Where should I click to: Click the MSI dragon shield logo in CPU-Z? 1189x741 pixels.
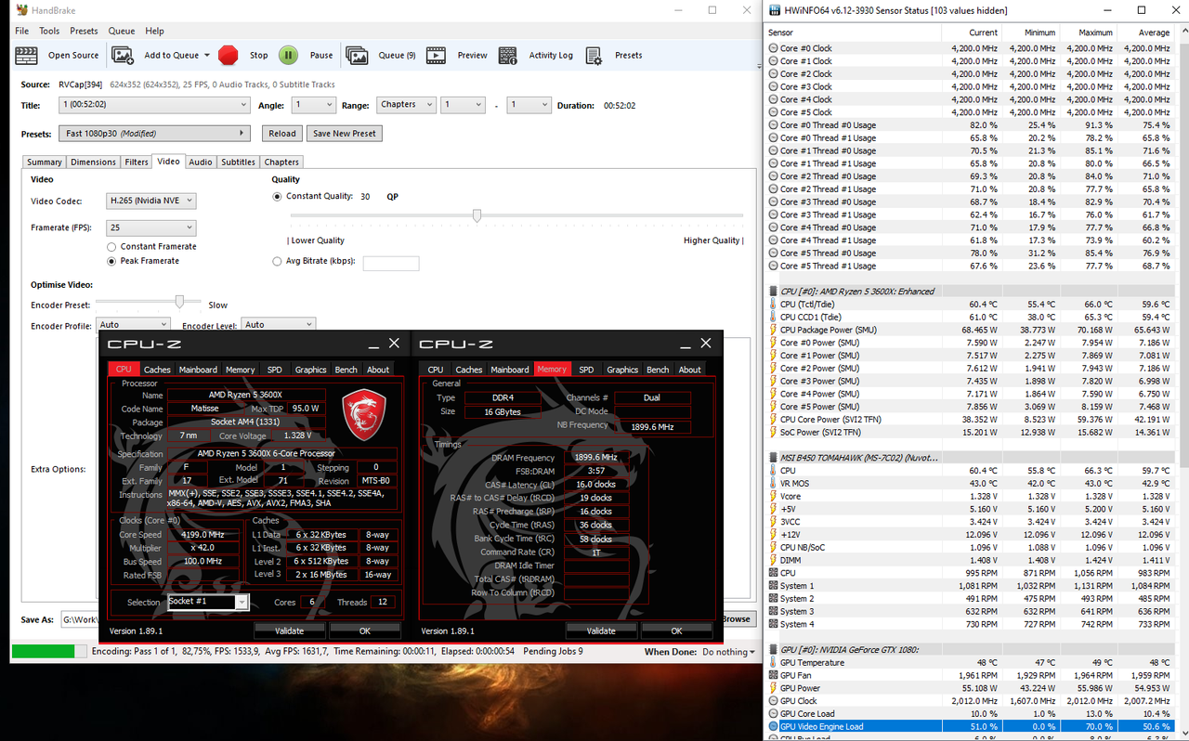364,415
